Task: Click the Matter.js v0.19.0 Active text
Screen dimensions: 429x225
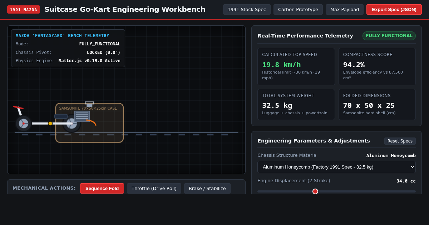Action: pos(89,61)
